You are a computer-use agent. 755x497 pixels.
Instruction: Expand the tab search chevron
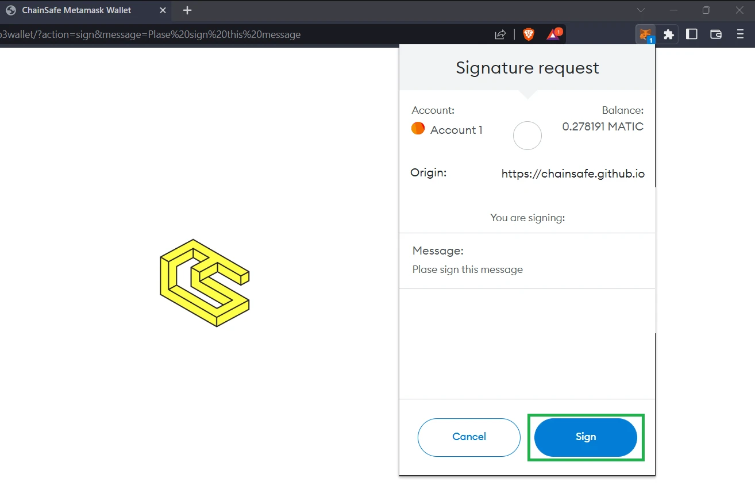coord(641,10)
